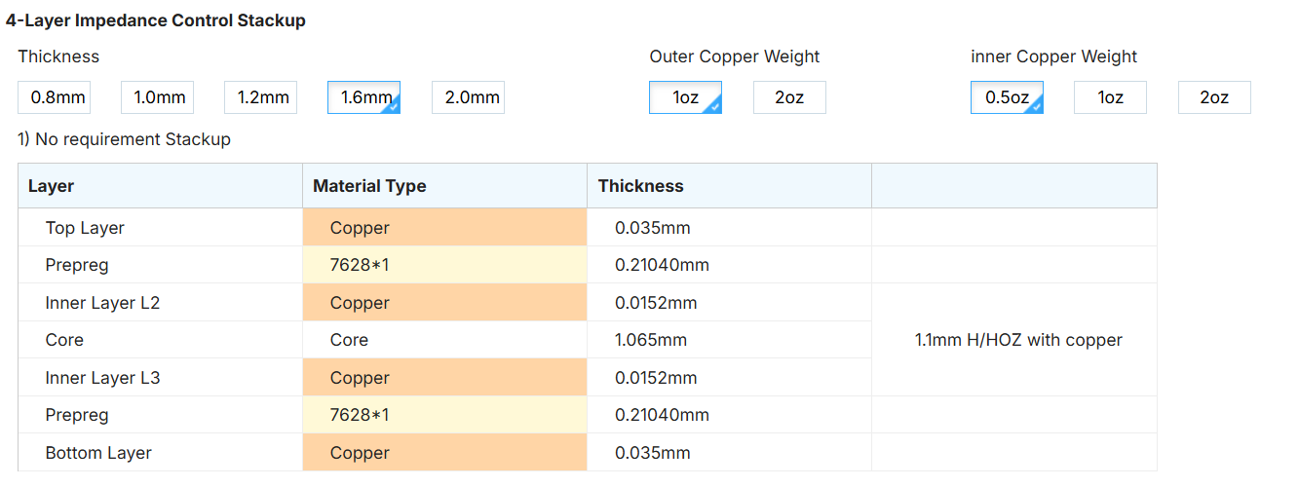Click the selected 1.6mm thickness option
1299x487 pixels.
pyautogui.click(x=364, y=97)
